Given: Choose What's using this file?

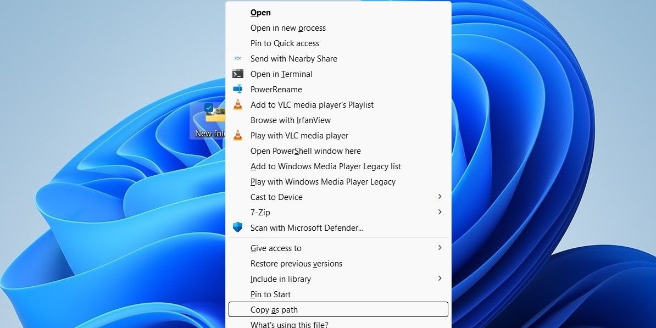Looking at the screenshot, I should click(x=338, y=324).
